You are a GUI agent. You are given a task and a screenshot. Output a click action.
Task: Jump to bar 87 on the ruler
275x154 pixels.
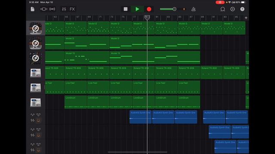(191, 17)
